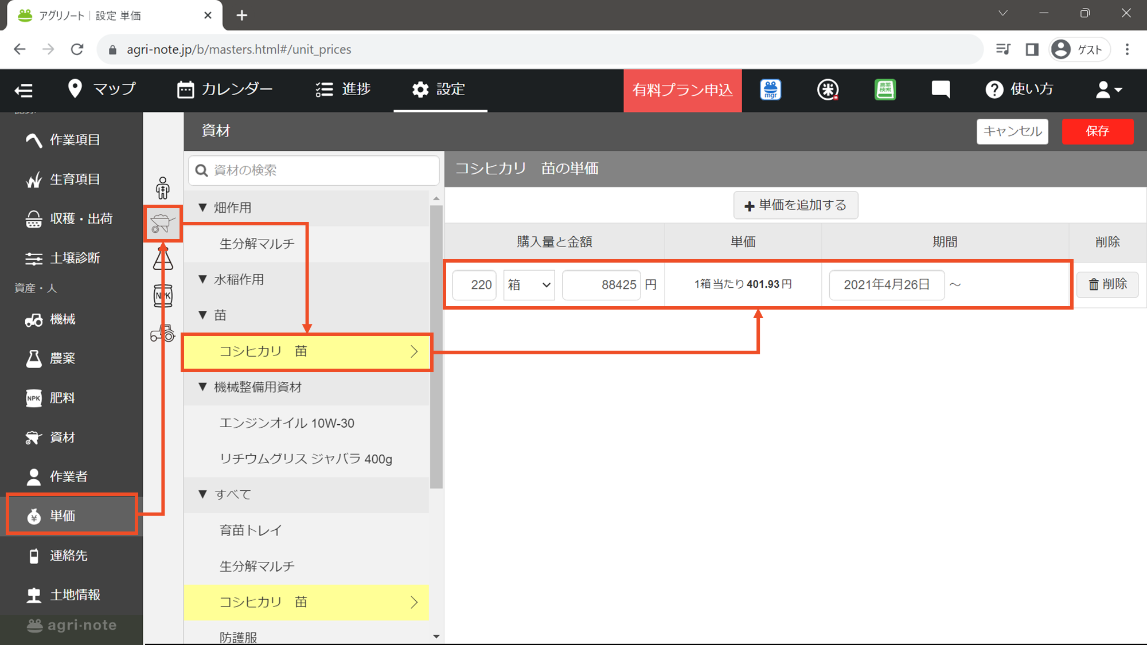Select 土壌診断 in the sidebar
1147x645 pixels.
click(x=72, y=258)
